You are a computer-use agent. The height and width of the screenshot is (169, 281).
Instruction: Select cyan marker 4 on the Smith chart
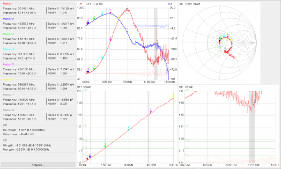coord(224,37)
